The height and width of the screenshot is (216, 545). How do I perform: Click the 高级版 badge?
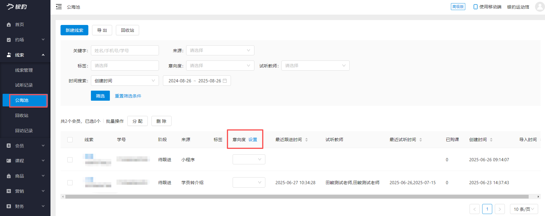[458, 7]
